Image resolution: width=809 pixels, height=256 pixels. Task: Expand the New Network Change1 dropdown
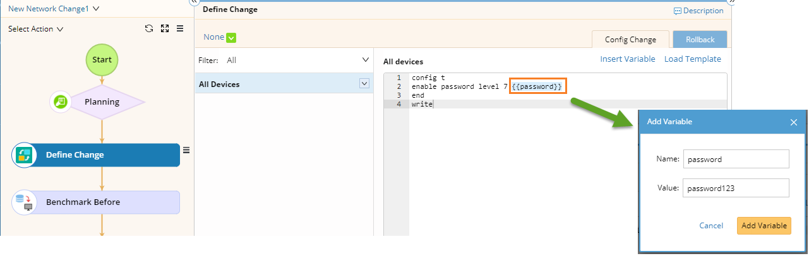95,9
